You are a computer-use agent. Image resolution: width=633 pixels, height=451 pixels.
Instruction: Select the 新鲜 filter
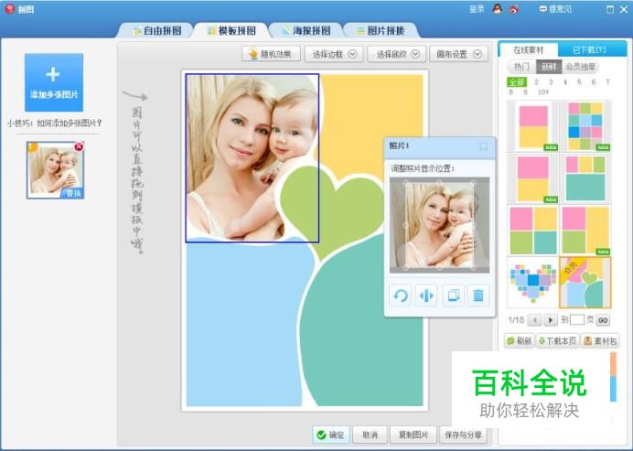point(549,67)
